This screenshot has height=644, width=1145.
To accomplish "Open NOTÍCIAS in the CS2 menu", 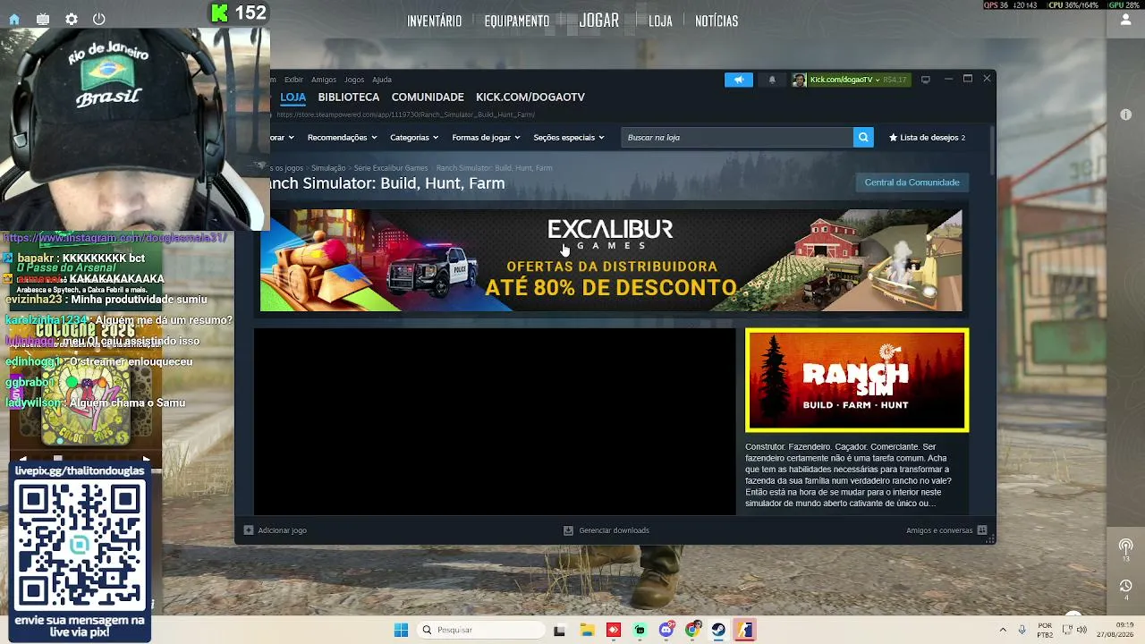I will pyautogui.click(x=717, y=21).
